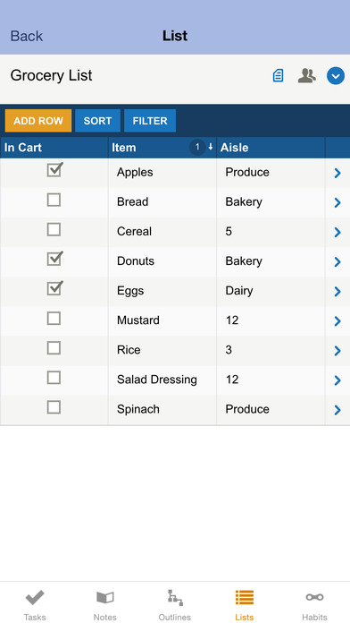Open Salad Dressing row details chevron

337,380
